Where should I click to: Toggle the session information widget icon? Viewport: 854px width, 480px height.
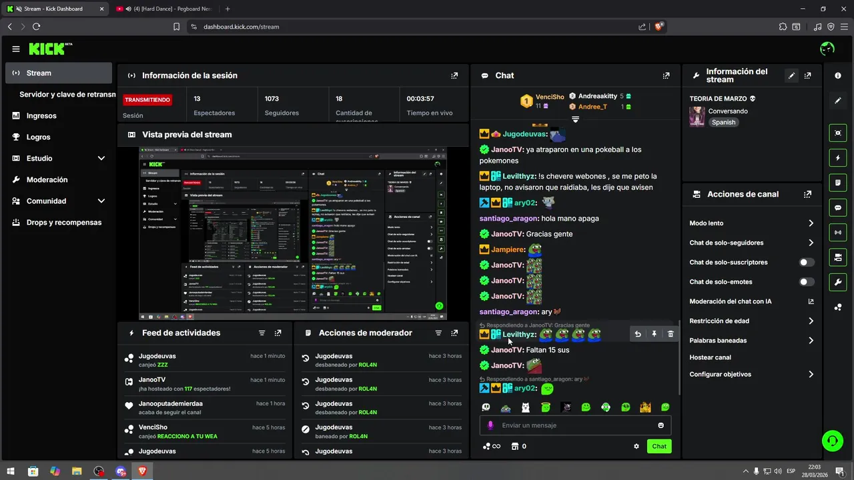tap(838, 183)
